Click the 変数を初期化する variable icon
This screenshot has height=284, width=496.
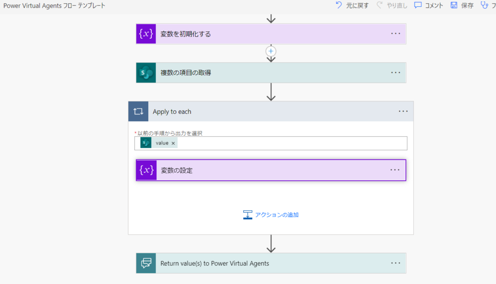coord(146,34)
